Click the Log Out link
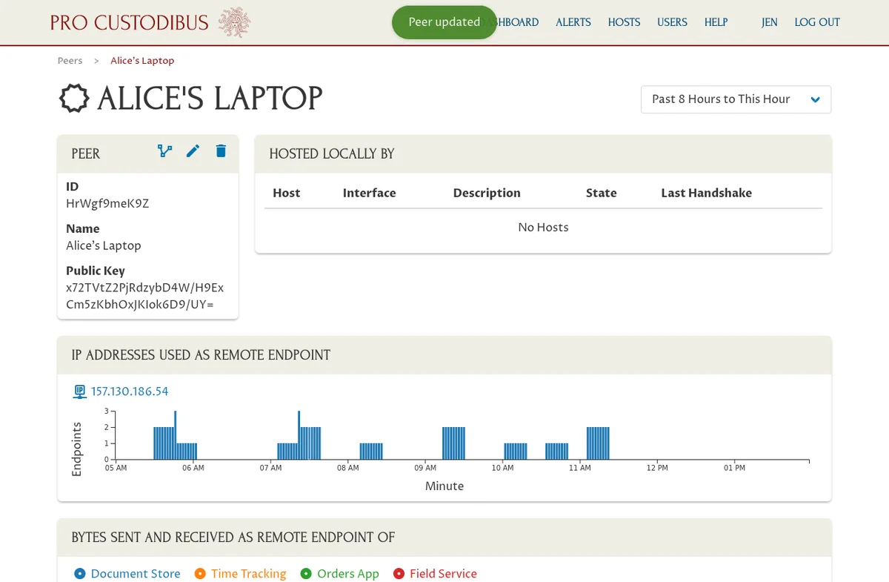Image resolution: width=889 pixels, height=582 pixels. 817,22
